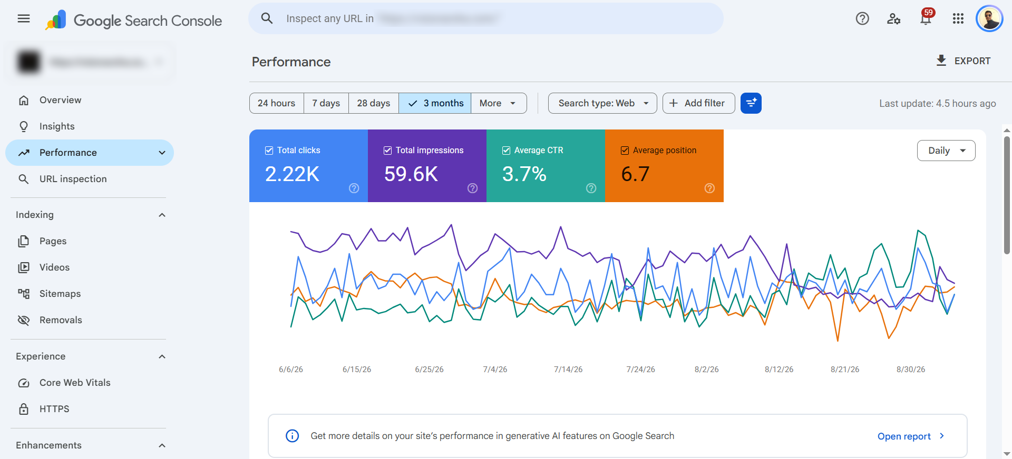1012x459 pixels.
Task: Click the Sitemaps tree icon
Action: [24, 294]
